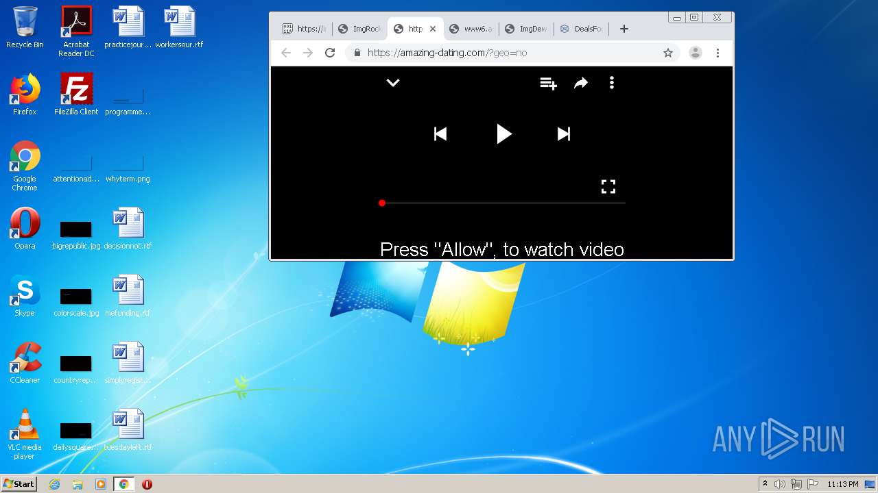Open network status tray icon
Screen dimensions: 878x493
[796, 484]
